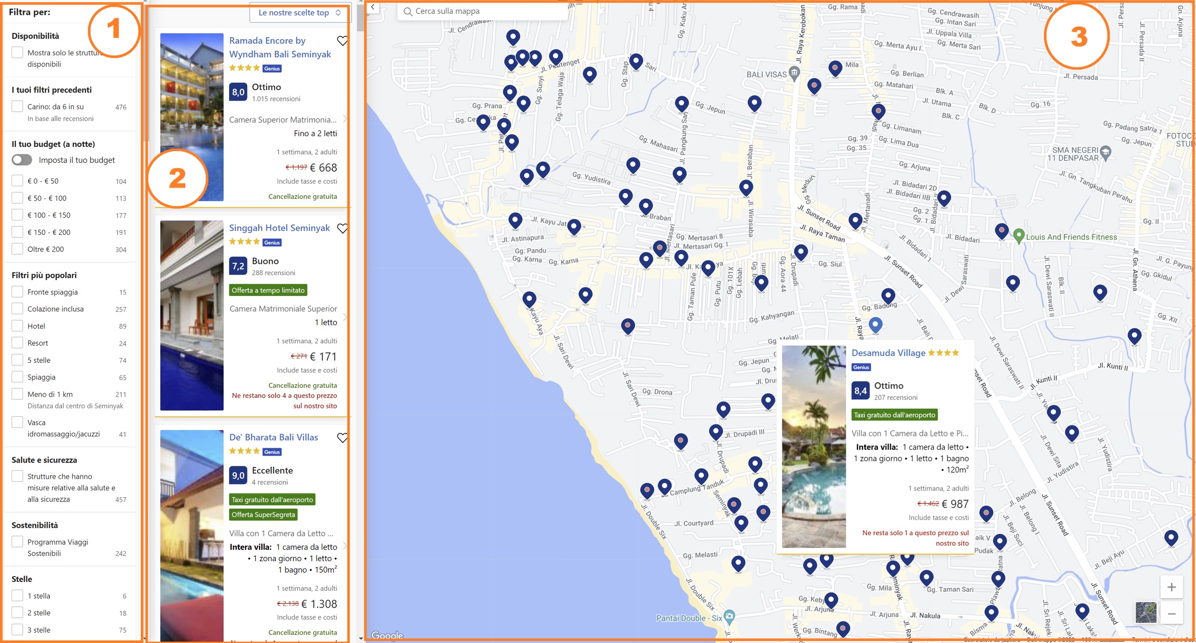This screenshot has width=1196, height=643.
Task: Check the Fronte spiaggia filter
Action: pos(17,292)
